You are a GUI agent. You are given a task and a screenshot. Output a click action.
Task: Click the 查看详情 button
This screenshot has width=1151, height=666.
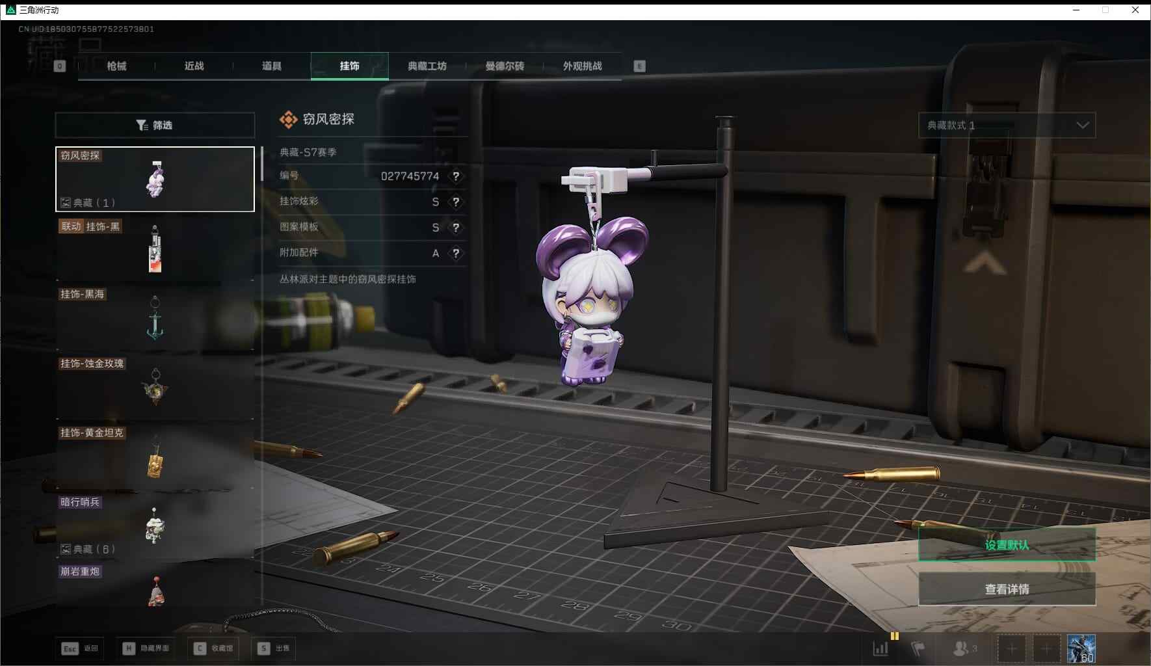1007,589
